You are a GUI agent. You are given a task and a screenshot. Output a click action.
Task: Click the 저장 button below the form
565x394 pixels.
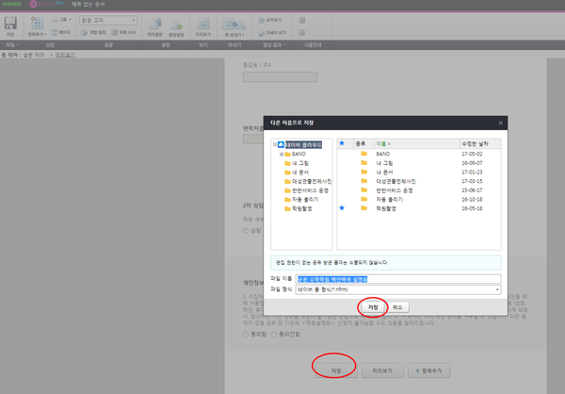pyautogui.click(x=336, y=370)
